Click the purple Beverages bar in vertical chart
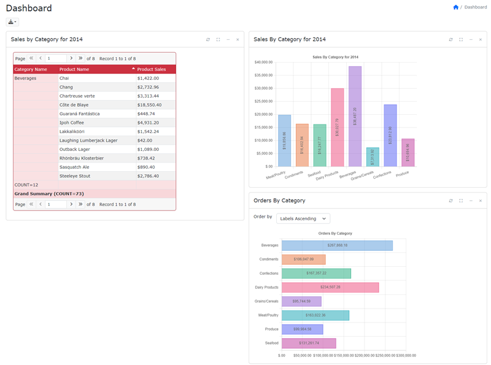491x365 pixels. tap(355, 116)
